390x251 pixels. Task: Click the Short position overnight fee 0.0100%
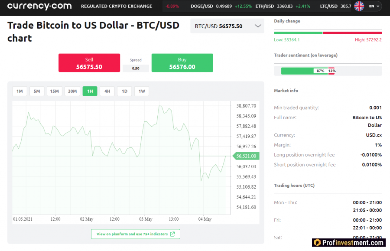coord(372,165)
